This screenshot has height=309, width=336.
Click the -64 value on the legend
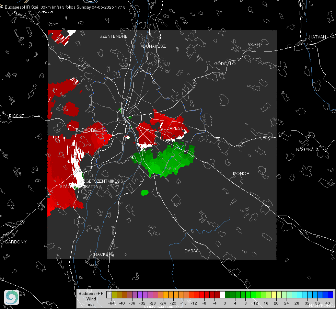pyautogui.click(x=112, y=303)
